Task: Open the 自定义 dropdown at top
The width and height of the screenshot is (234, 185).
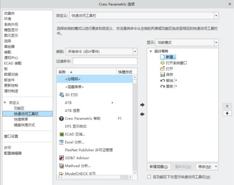Action: 216,16
